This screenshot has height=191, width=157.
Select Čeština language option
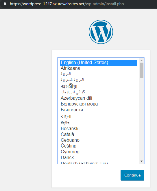pos(98,146)
